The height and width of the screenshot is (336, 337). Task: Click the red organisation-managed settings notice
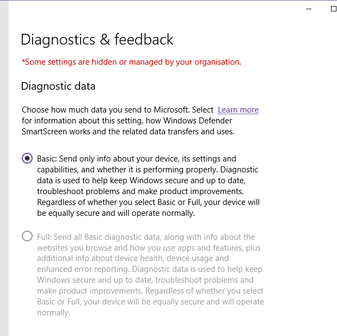click(x=131, y=62)
